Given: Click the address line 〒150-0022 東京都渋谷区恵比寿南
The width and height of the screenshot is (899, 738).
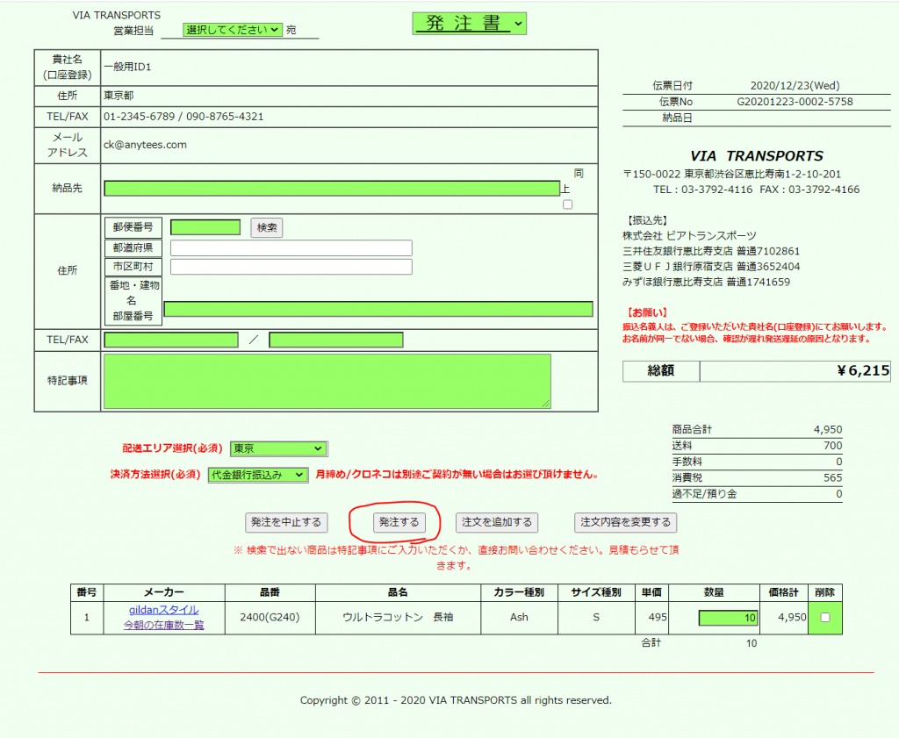Looking at the screenshot, I should 732,174.
